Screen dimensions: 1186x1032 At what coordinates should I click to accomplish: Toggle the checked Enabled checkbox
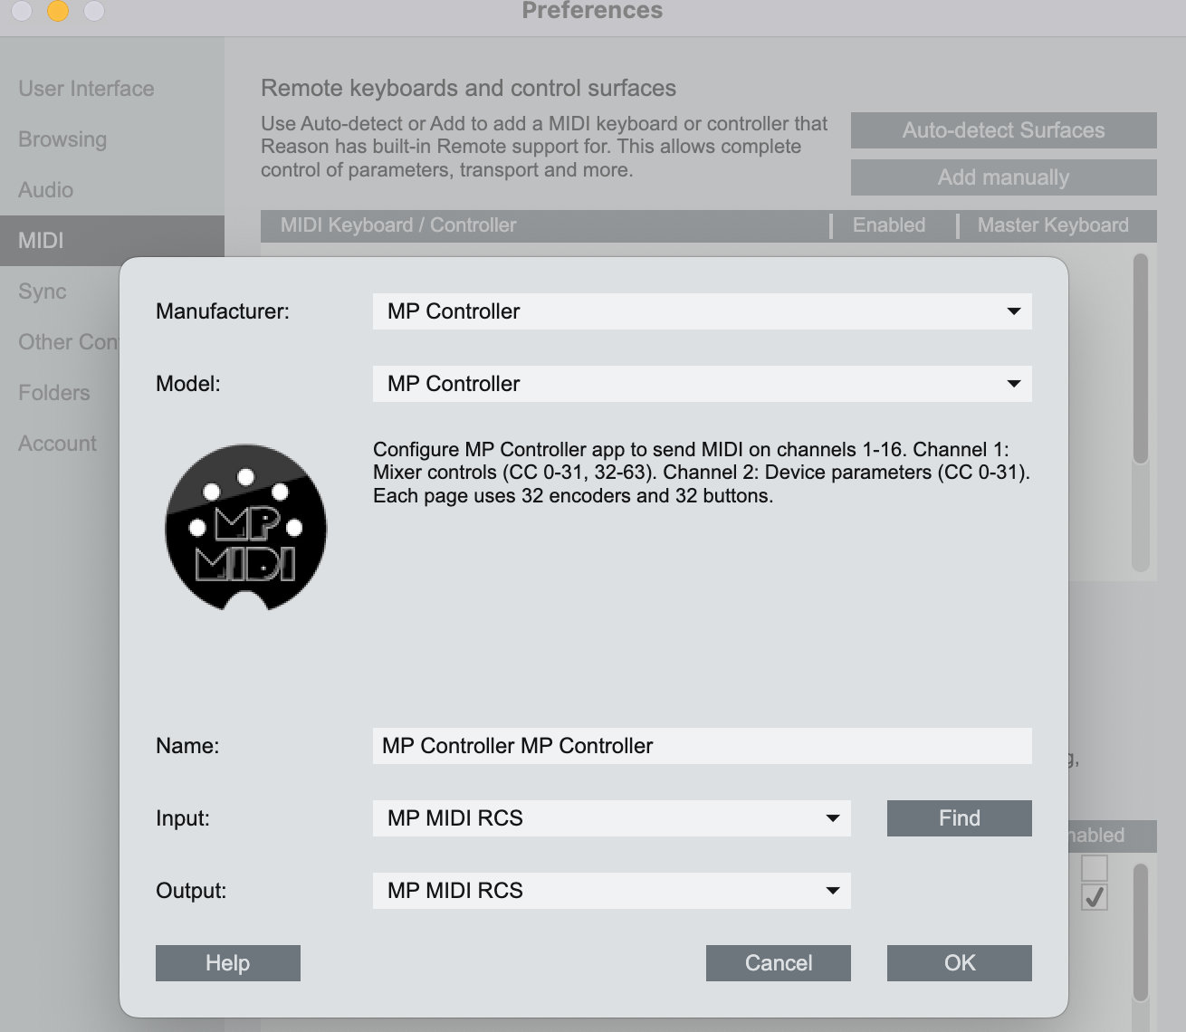(1094, 897)
